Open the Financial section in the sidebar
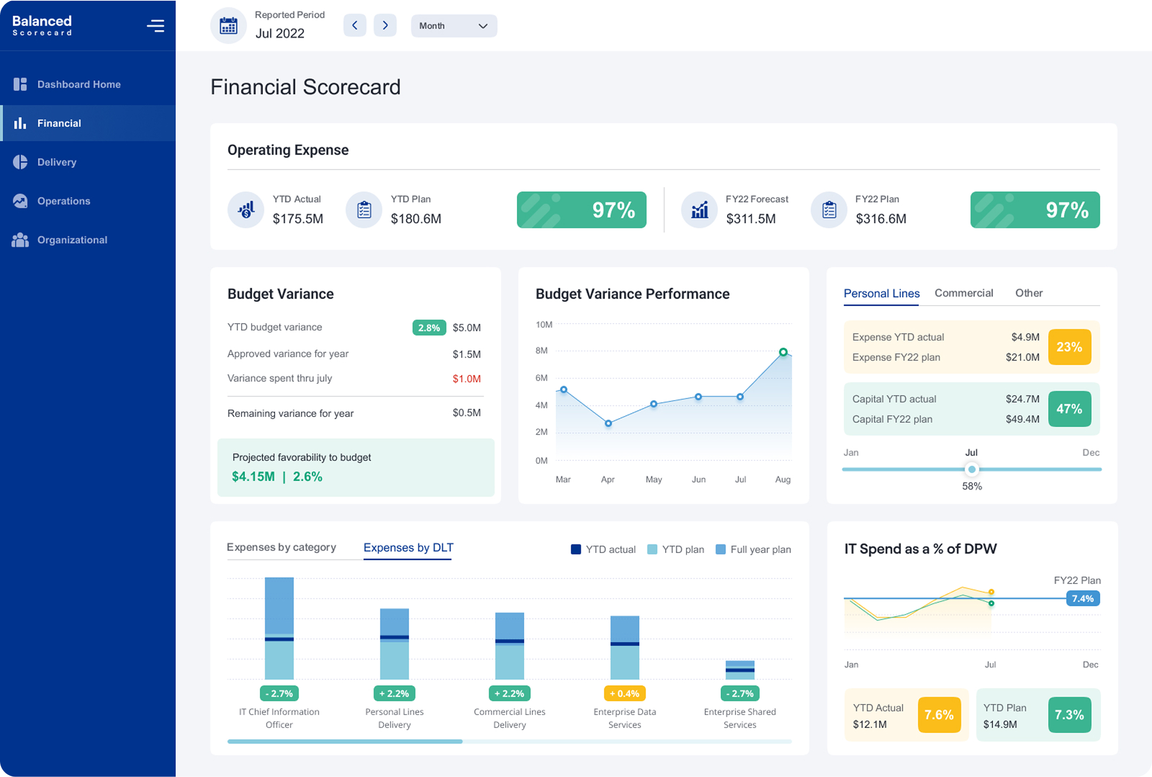 pyautogui.click(x=59, y=123)
